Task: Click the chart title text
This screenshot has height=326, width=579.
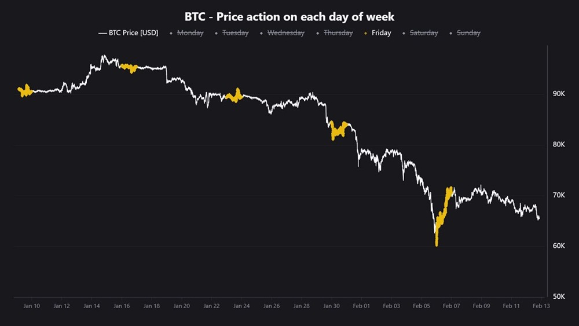Action: (x=289, y=17)
